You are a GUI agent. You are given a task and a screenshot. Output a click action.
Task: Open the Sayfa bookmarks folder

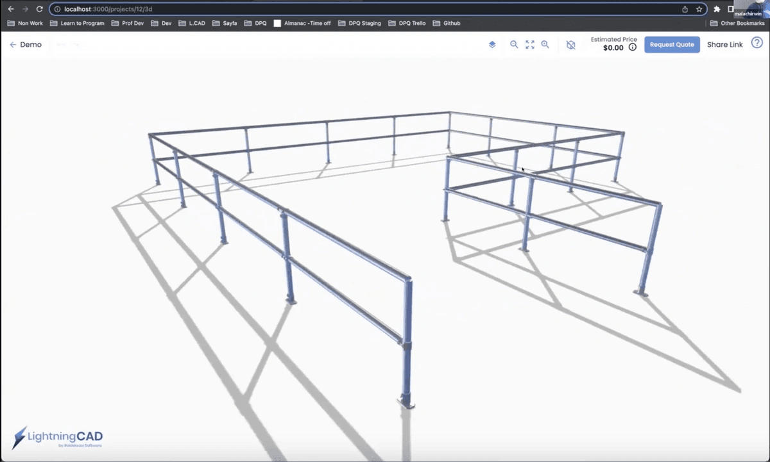[225, 23]
